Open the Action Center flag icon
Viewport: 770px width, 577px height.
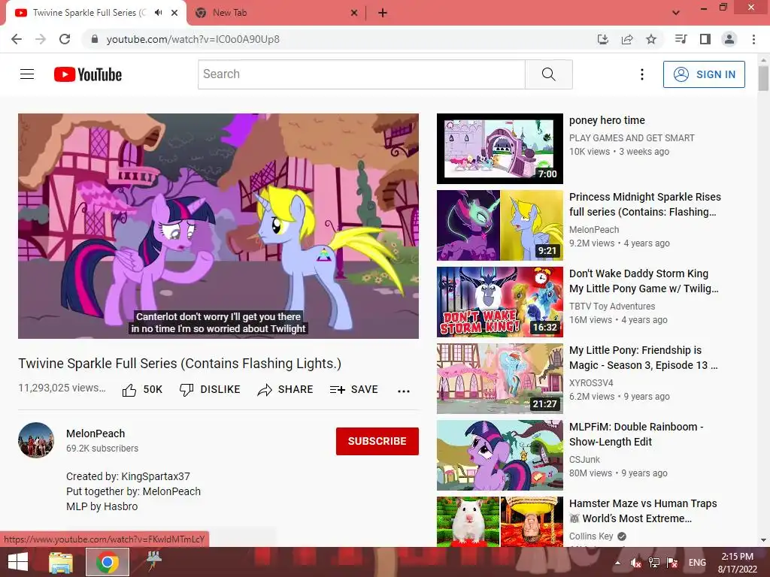click(x=672, y=563)
